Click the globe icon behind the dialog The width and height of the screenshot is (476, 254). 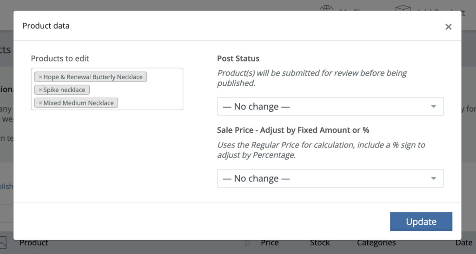click(327, 8)
